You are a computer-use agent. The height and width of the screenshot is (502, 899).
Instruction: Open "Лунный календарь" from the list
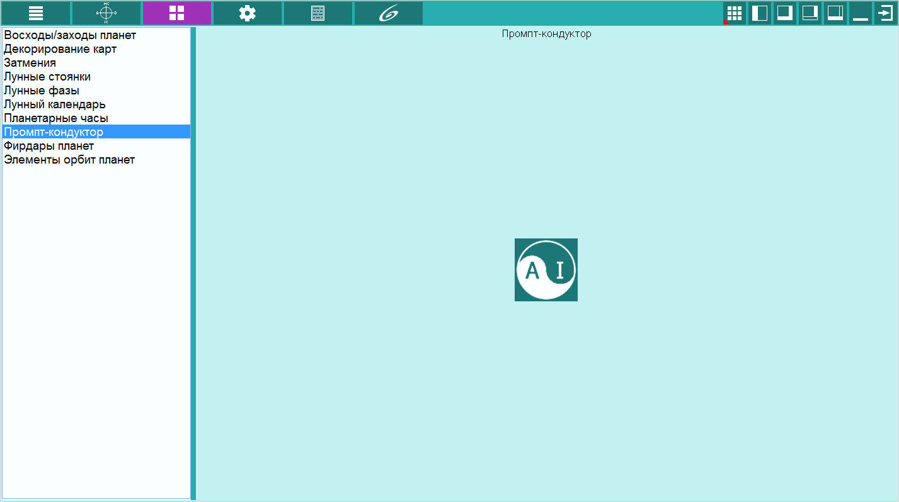pos(55,104)
